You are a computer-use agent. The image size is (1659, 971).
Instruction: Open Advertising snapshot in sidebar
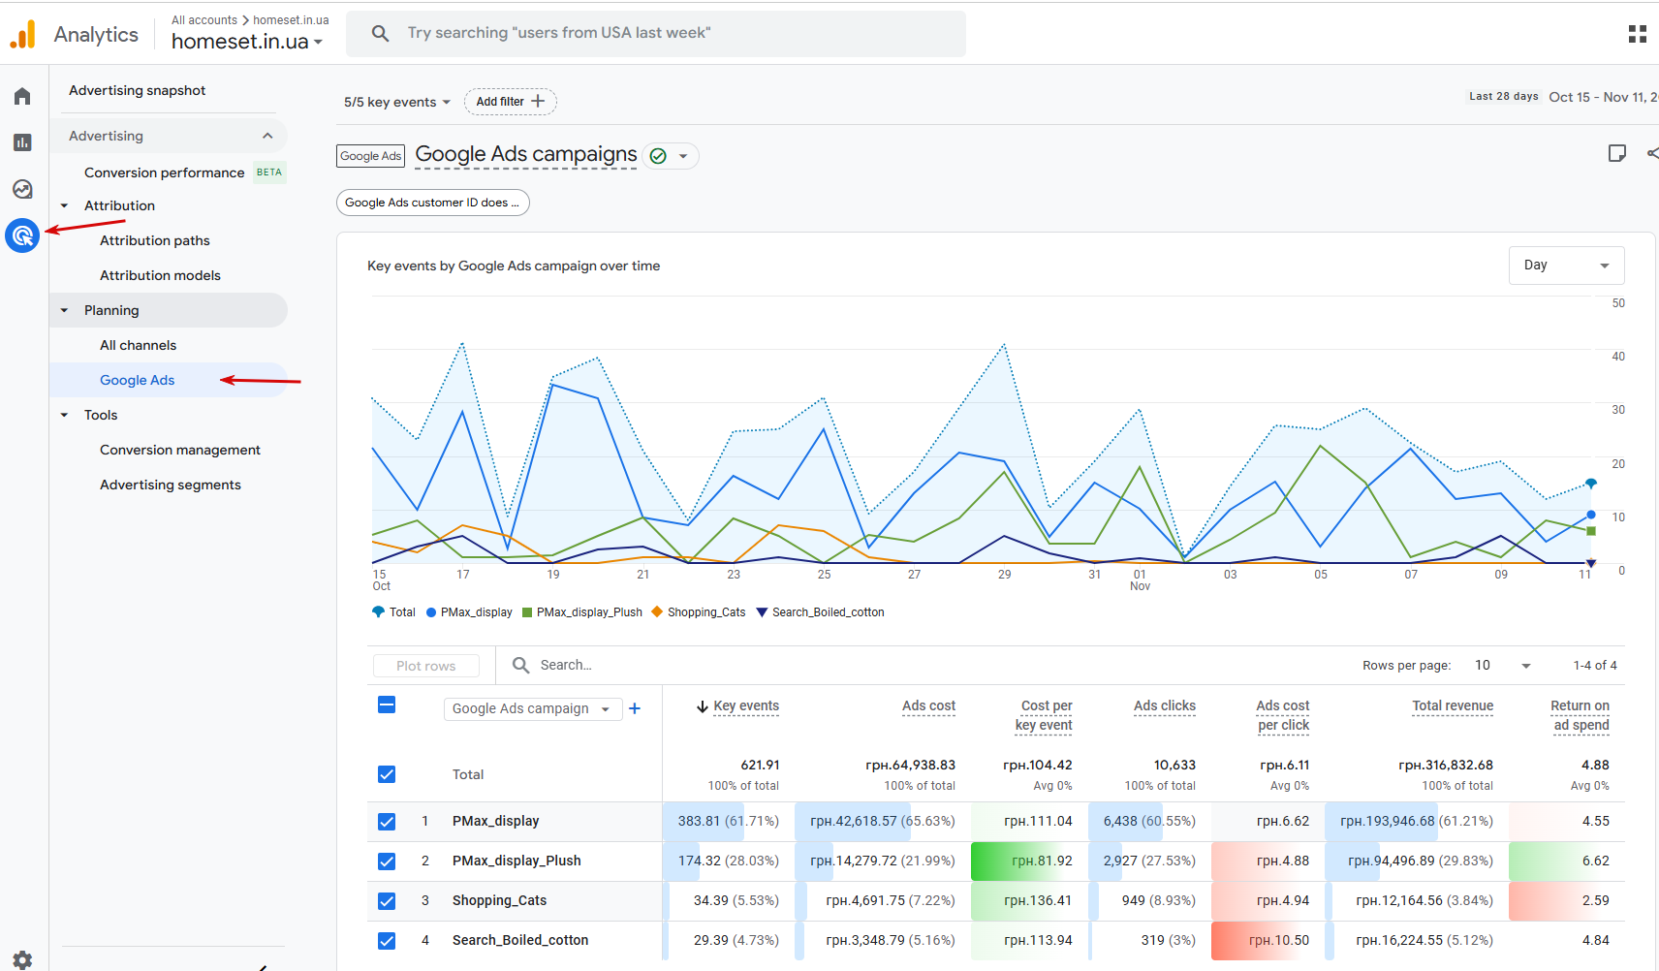click(x=138, y=90)
